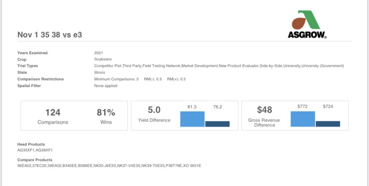Click the light blue gross revenue bar
The image size is (369, 186).
pyautogui.click(x=303, y=119)
